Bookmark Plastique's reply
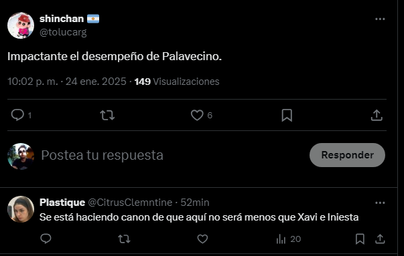 click(360, 239)
